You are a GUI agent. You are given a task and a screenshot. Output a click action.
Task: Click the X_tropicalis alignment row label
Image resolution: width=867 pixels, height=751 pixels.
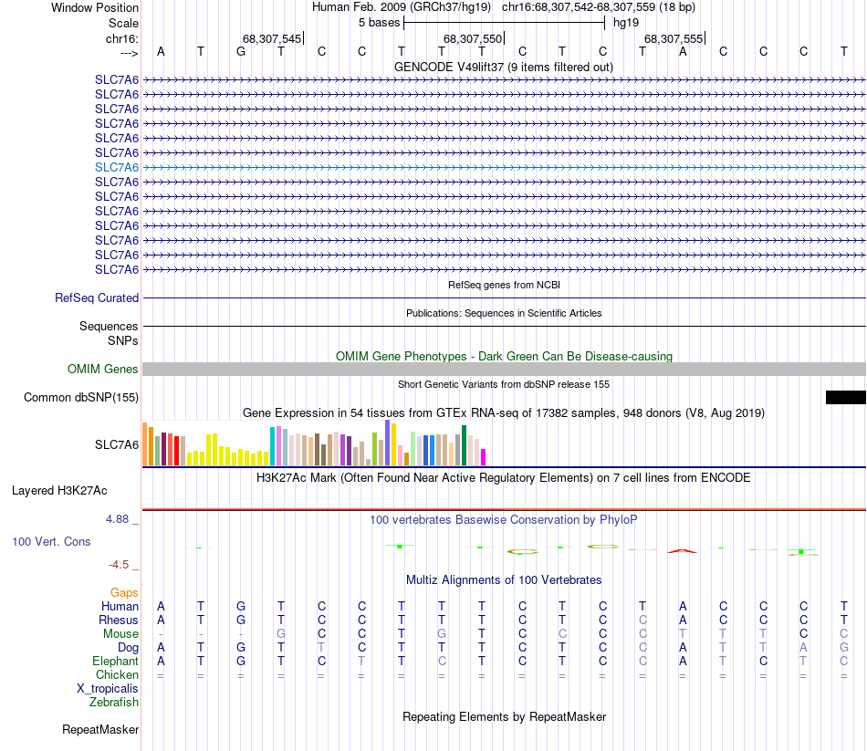point(108,689)
